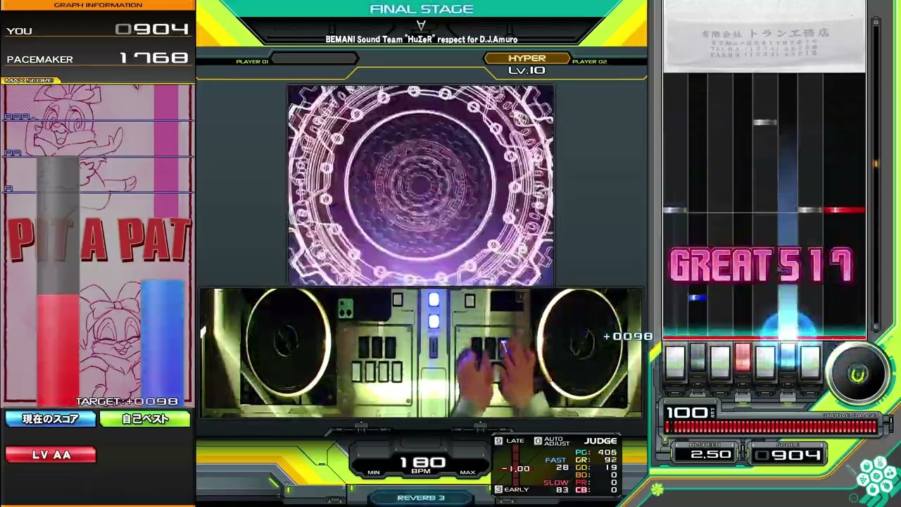Tap the blue-lit sixth key button
This screenshot has width=901, height=507.
pos(787,356)
